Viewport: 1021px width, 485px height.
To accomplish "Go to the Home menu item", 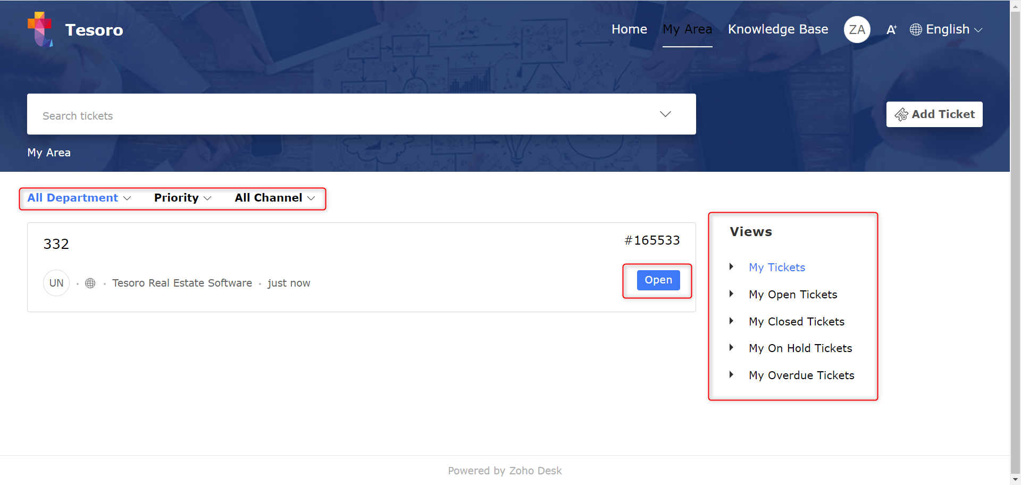I will pyautogui.click(x=629, y=29).
